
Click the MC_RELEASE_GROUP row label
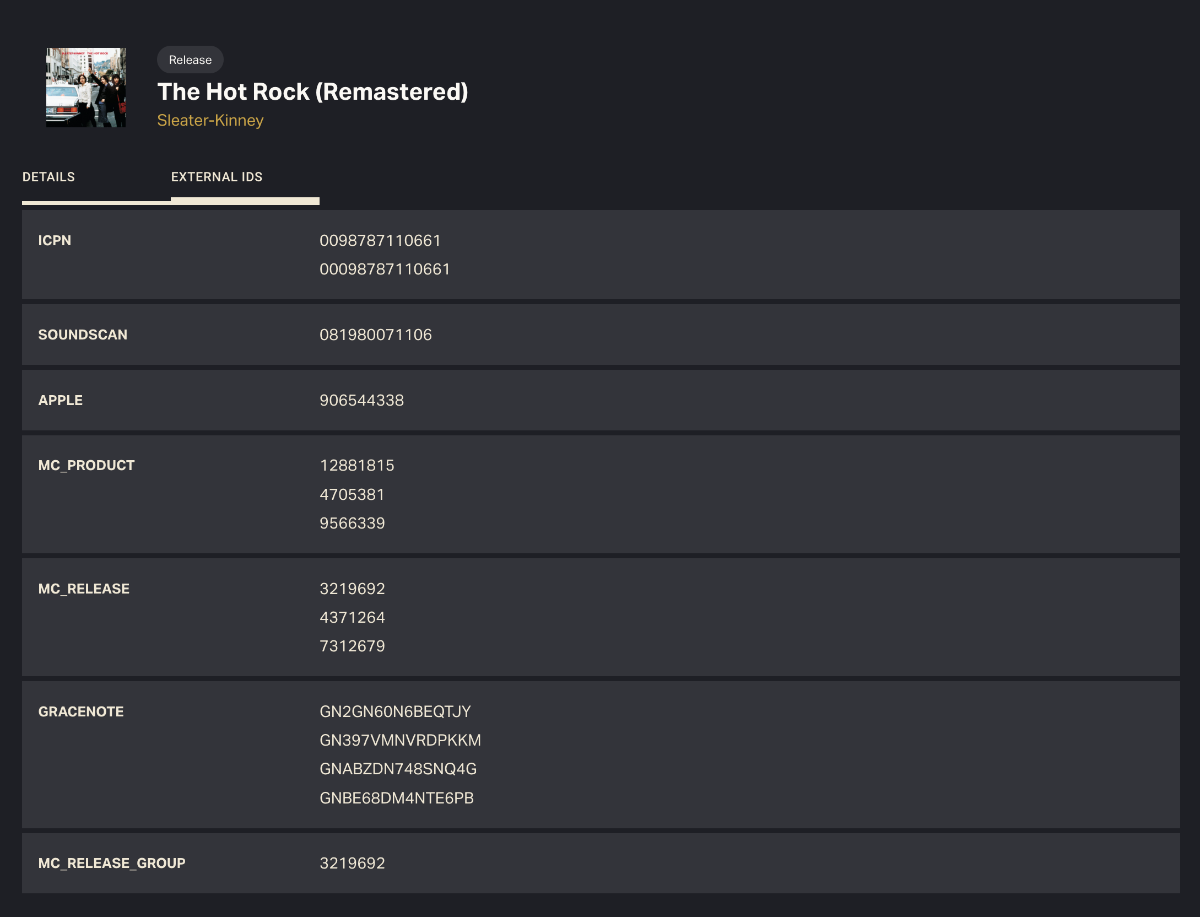click(112, 863)
